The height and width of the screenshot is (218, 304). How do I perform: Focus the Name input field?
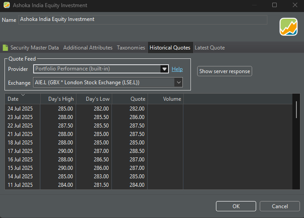pyautogui.click(x=143, y=20)
